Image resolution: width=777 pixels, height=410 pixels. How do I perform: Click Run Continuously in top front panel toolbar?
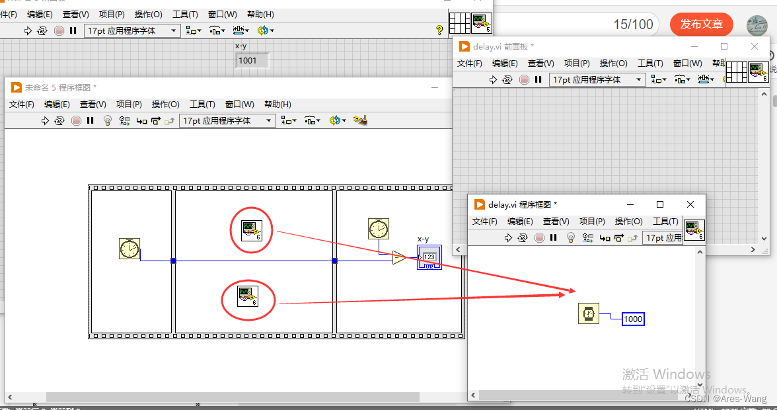(x=42, y=30)
